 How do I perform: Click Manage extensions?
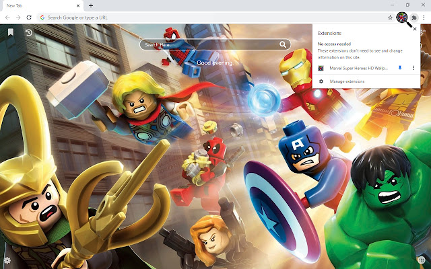(347, 81)
